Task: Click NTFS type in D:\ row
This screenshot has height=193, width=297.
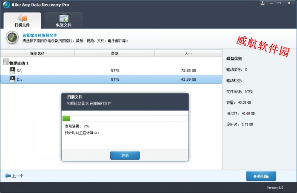Action: pos(115,79)
